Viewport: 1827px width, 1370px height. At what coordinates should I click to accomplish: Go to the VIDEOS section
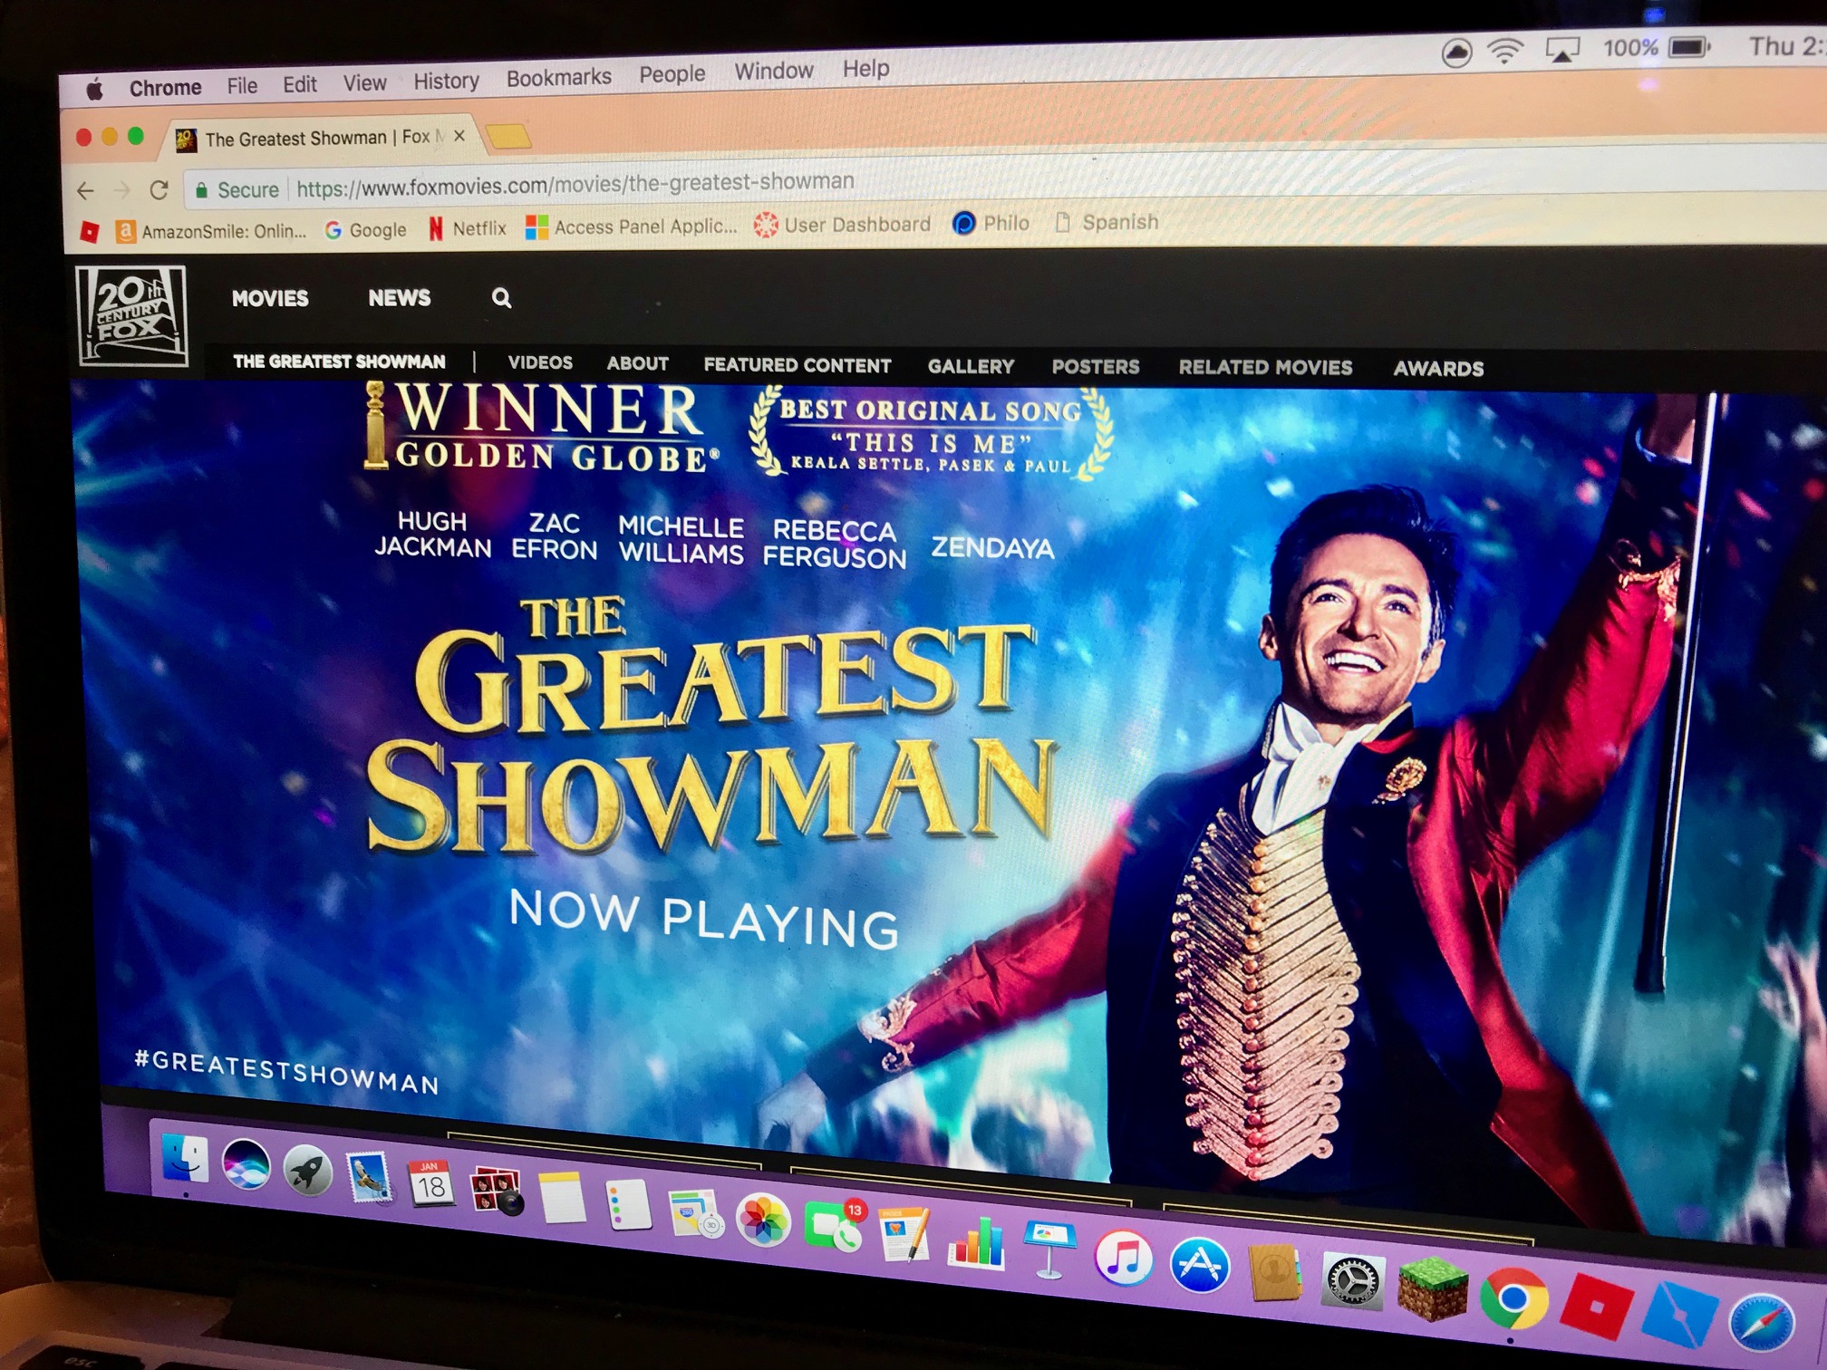tap(540, 362)
